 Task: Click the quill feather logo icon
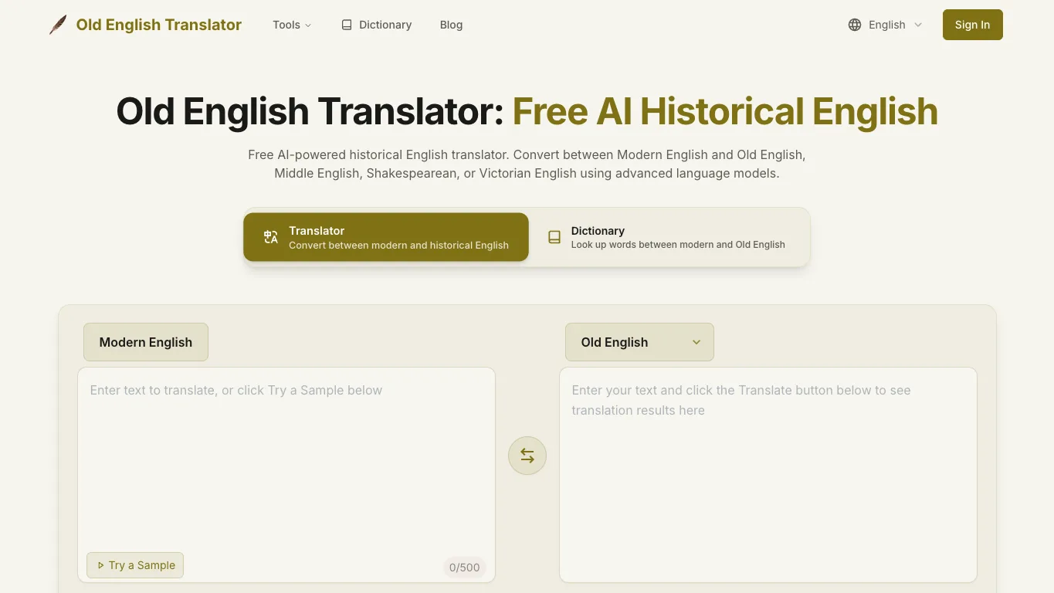pyautogui.click(x=58, y=25)
